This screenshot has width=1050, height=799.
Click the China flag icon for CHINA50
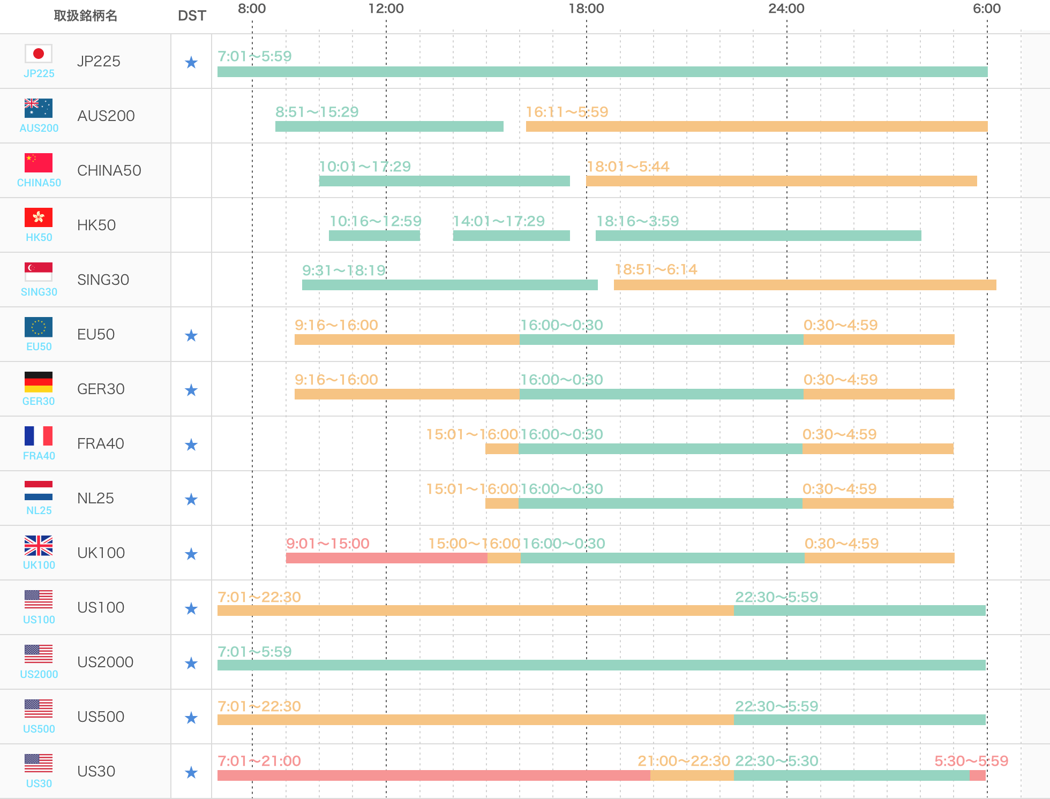pyautogui.click(x=39, y=163)
